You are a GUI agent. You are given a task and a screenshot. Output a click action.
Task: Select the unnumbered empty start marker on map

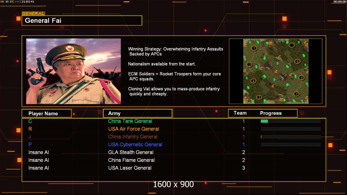(x=292, y=45)
